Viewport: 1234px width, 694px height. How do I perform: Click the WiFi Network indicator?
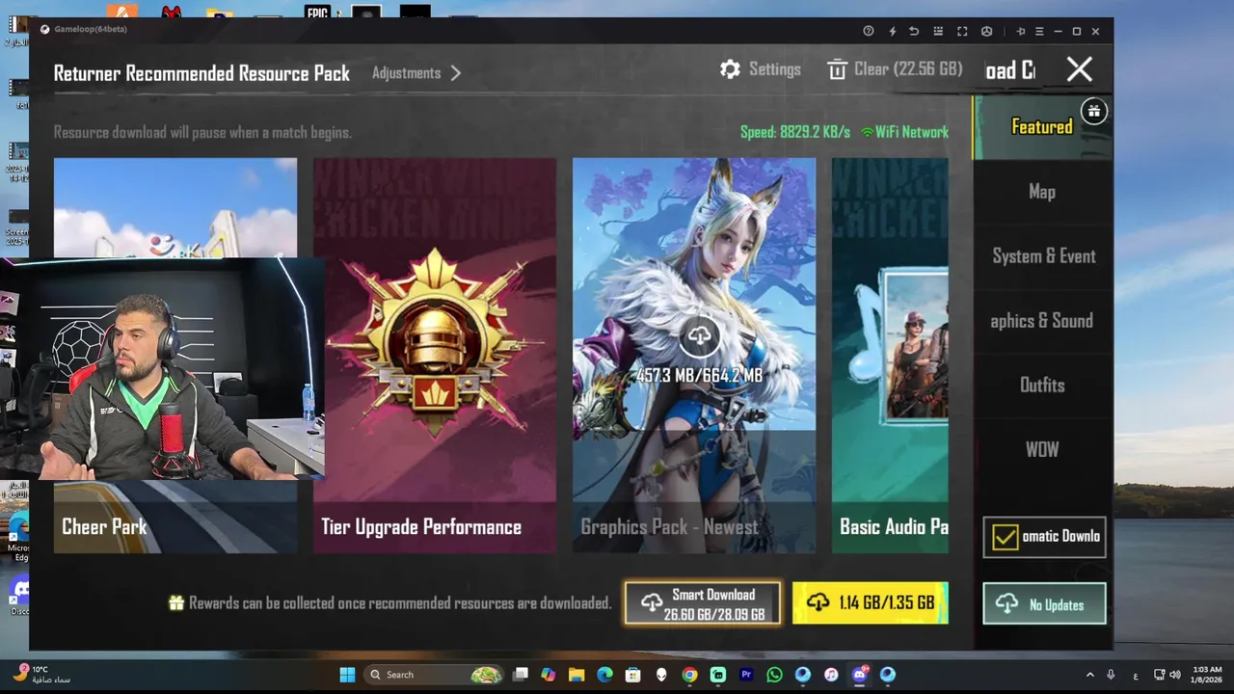pyautogui.click(x=904, y=132)
